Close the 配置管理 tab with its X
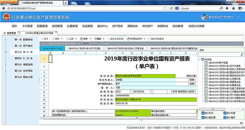 pos(18,32)
